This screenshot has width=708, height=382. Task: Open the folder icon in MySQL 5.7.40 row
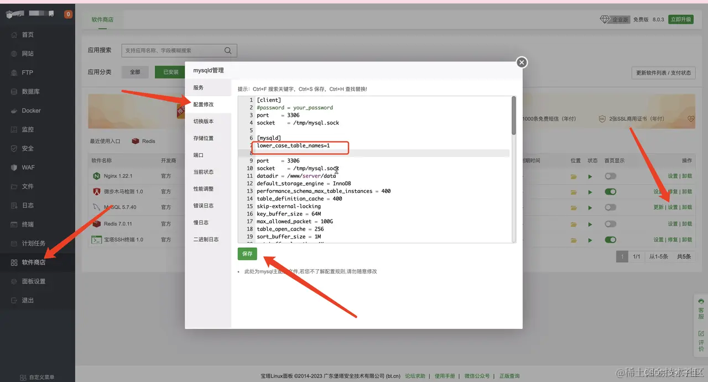click(x=574, y=207)
